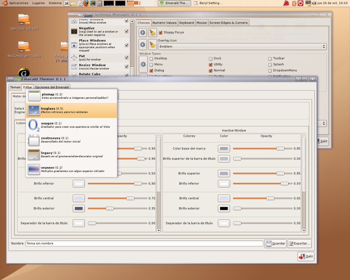
Task: Open the Sistema menu
Action: pyautogui.click(x=55, y=3)
